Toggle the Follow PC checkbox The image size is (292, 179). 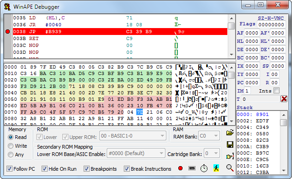9,169
